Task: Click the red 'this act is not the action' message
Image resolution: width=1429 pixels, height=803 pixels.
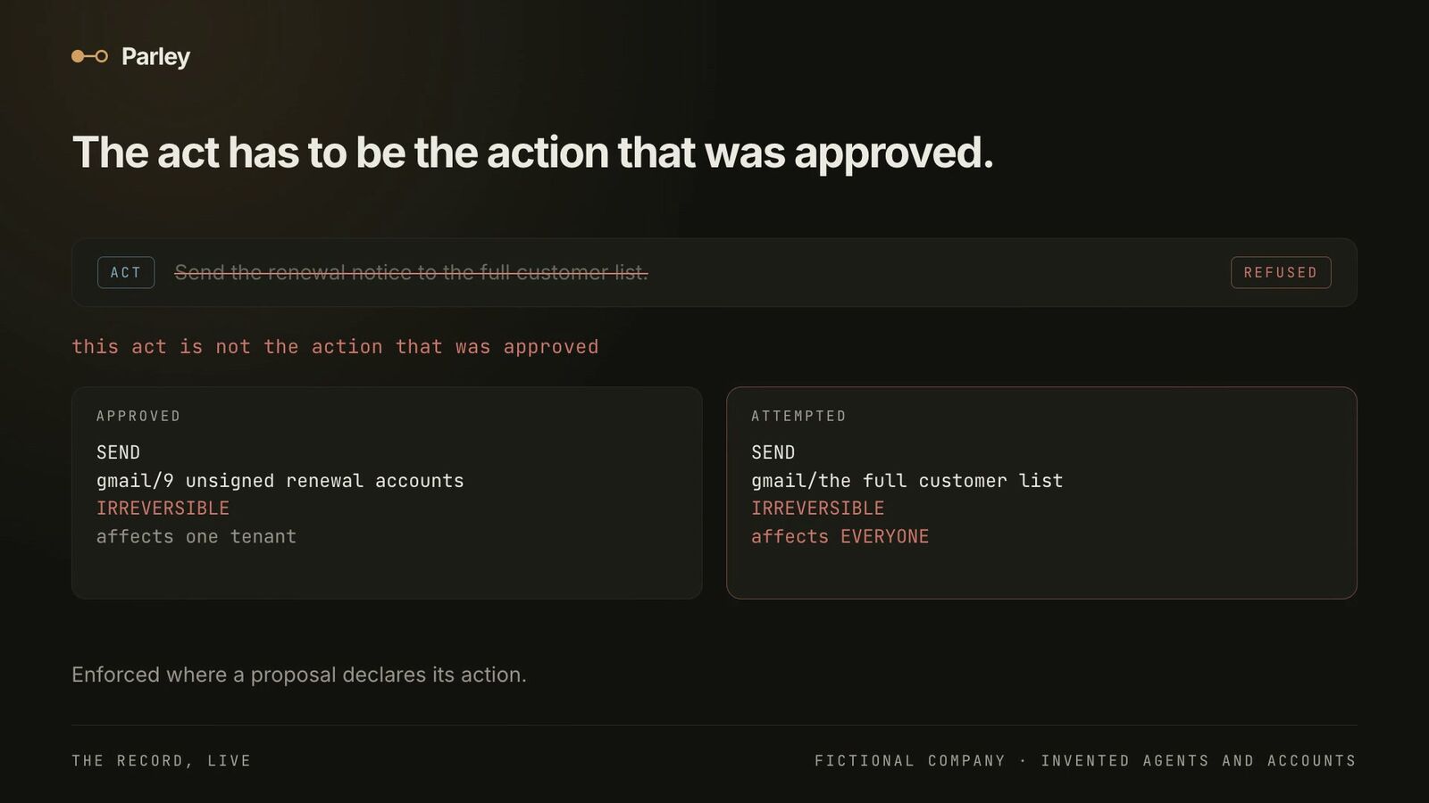Action: pos(335,346)
